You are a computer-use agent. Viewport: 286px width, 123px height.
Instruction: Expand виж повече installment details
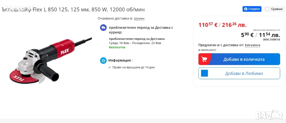(271, 39)
